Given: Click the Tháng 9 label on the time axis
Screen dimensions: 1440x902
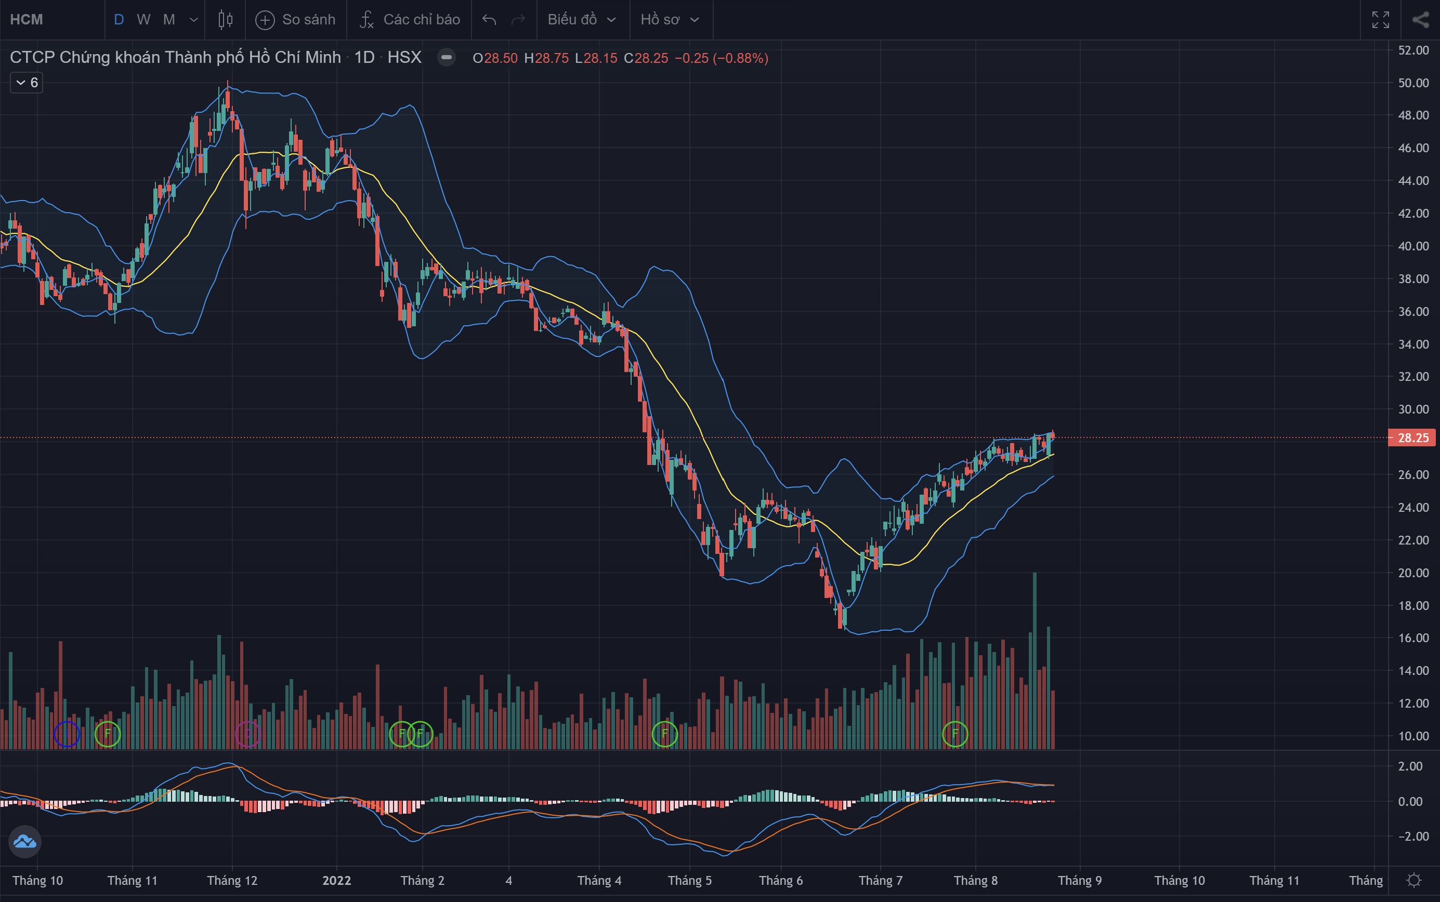Looking at the screenshot, I should pyautogui.click(x=1080, y=881).
